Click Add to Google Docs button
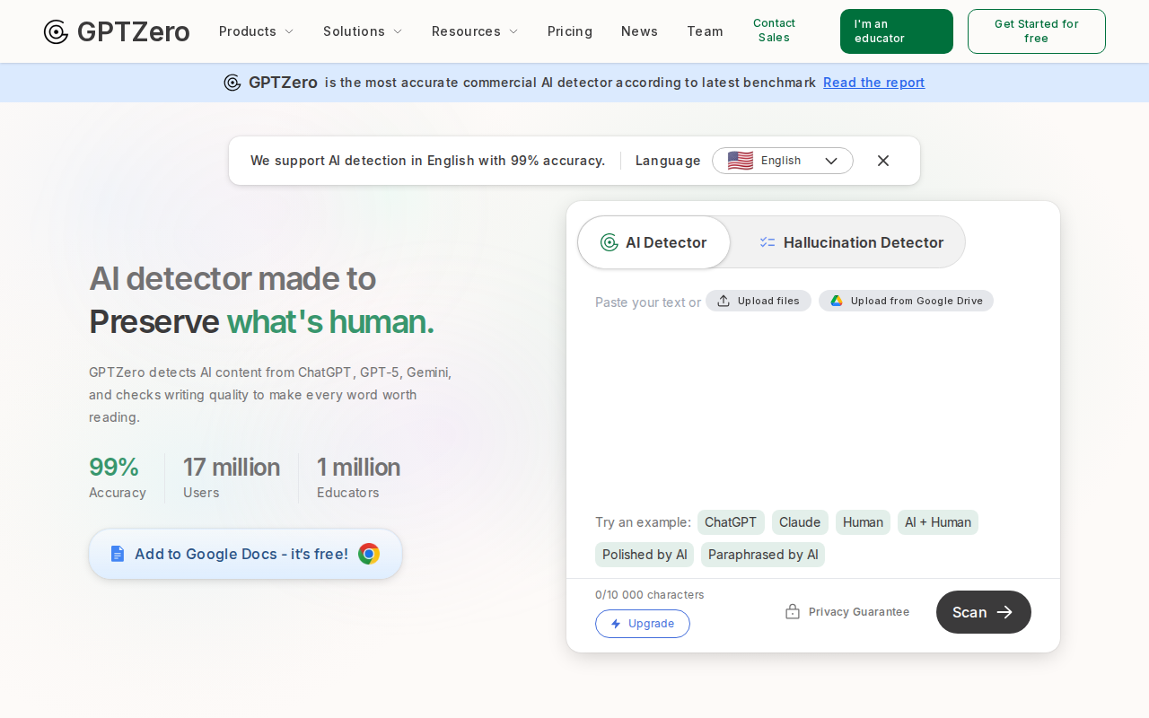 pos(245,554)
